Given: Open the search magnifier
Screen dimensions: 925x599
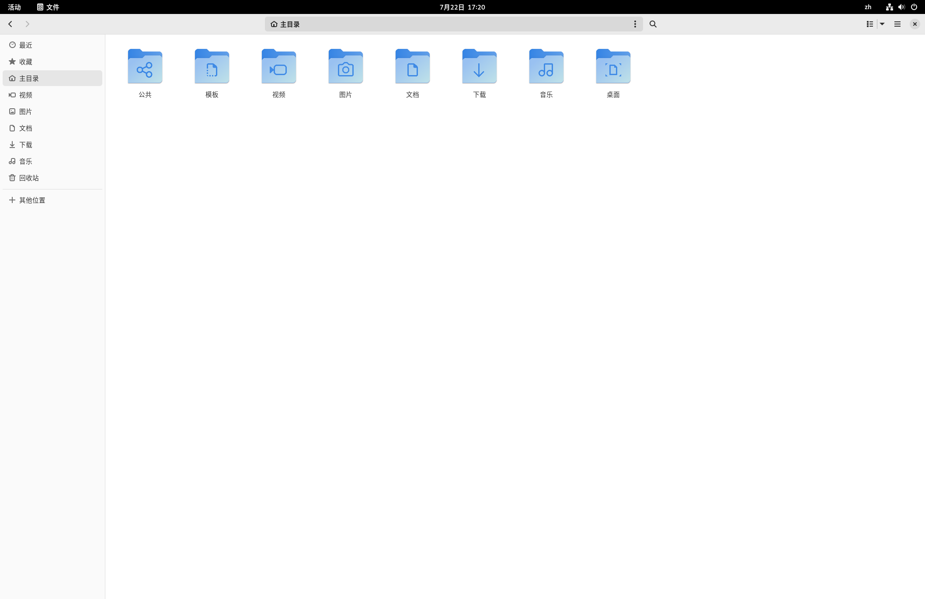Looking at the screenshot, I should tap(653, 24).
